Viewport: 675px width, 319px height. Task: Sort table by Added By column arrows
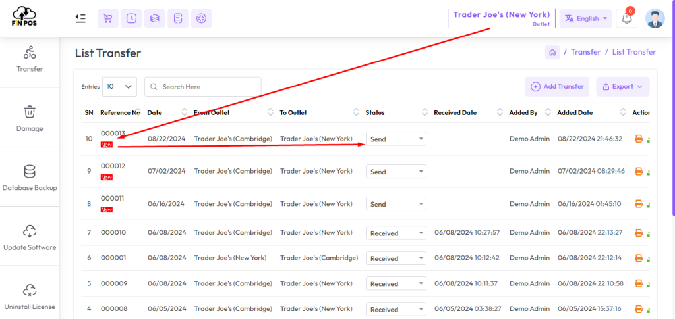548,112
